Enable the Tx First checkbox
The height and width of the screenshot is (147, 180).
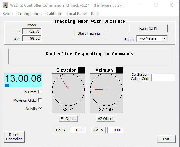tap(40, 92)
